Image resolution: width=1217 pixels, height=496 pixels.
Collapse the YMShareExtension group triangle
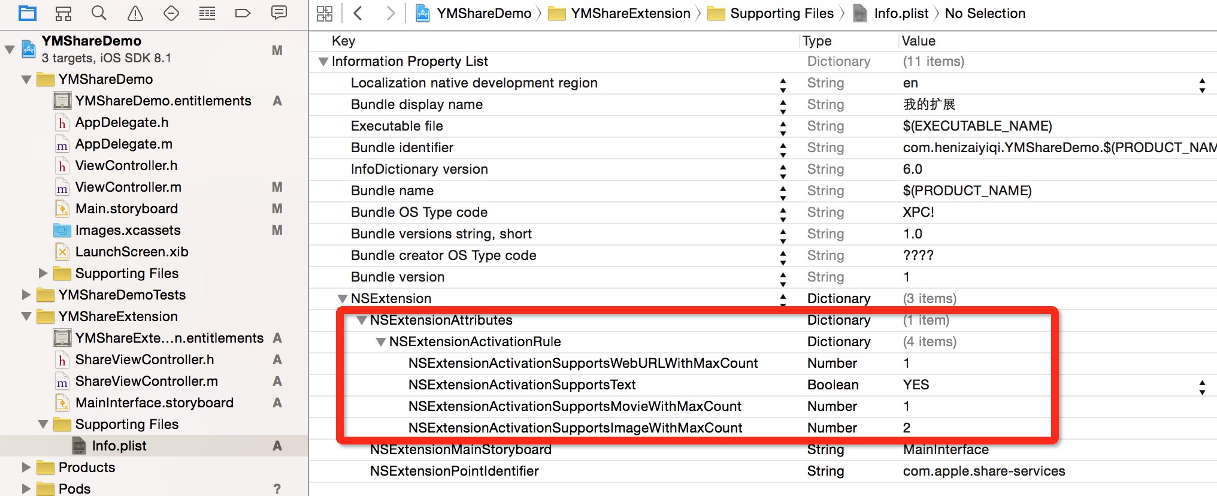click(26, 317)
